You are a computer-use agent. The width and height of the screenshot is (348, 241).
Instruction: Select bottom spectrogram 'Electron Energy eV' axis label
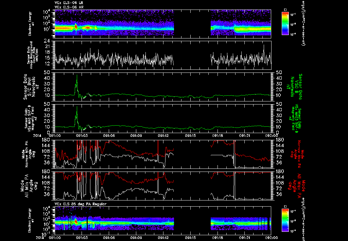click(x=31, y=221)
